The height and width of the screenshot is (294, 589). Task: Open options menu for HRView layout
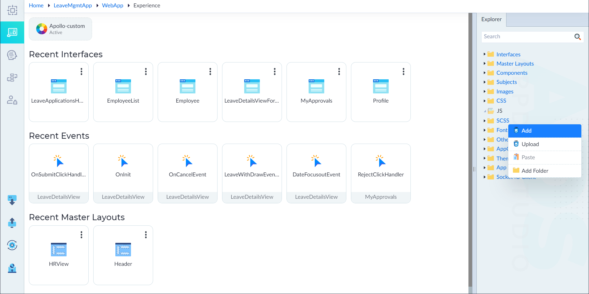tap(81, 235)
